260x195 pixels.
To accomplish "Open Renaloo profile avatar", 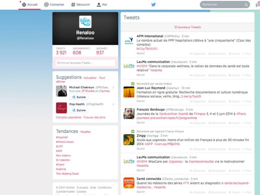I will pos(85,22).
